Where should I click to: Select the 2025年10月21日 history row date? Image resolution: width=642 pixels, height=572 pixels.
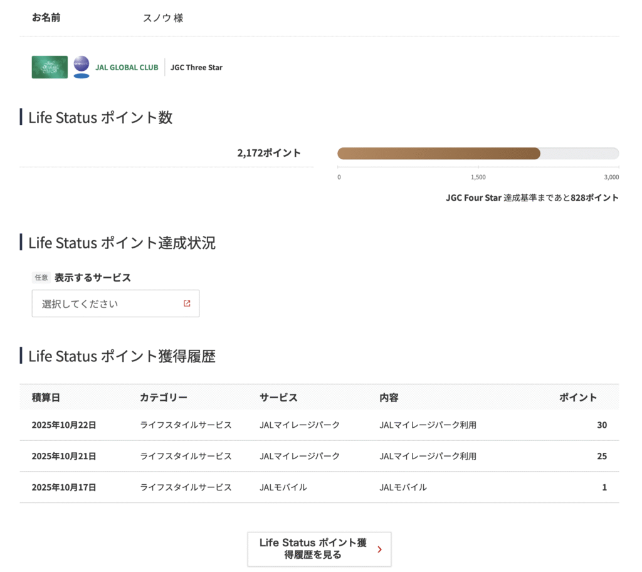[x=64, y=456]
